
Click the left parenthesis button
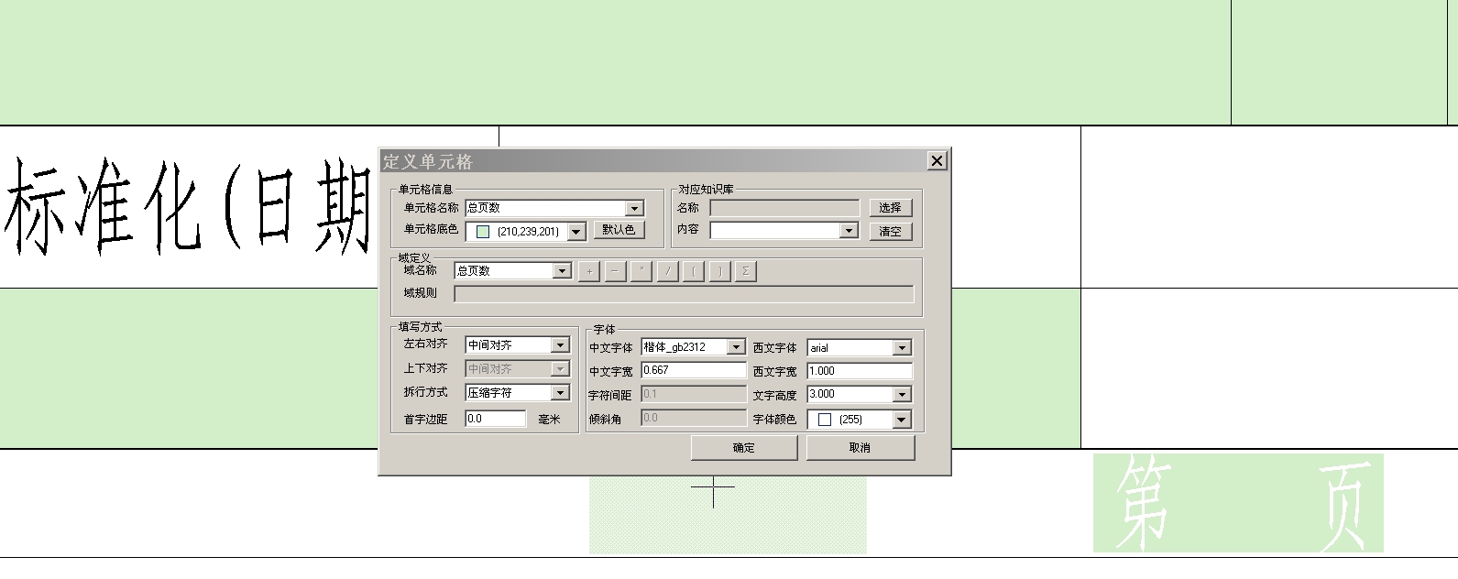[694, 271]
